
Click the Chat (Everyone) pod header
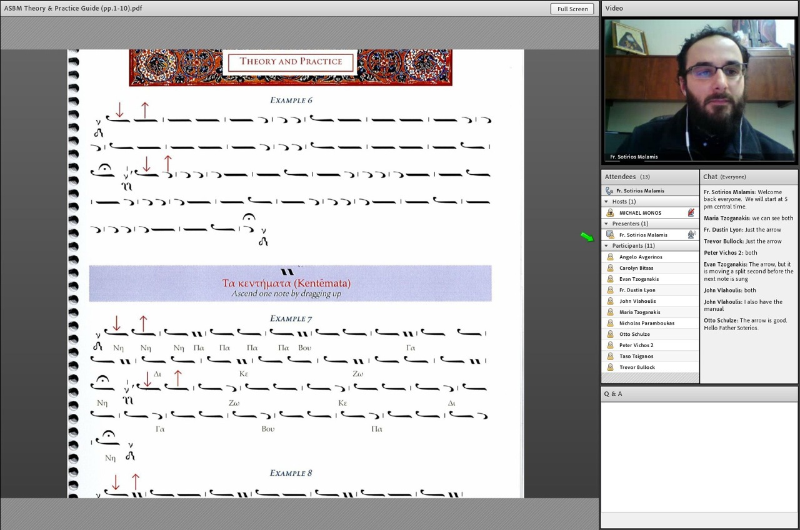749,177
